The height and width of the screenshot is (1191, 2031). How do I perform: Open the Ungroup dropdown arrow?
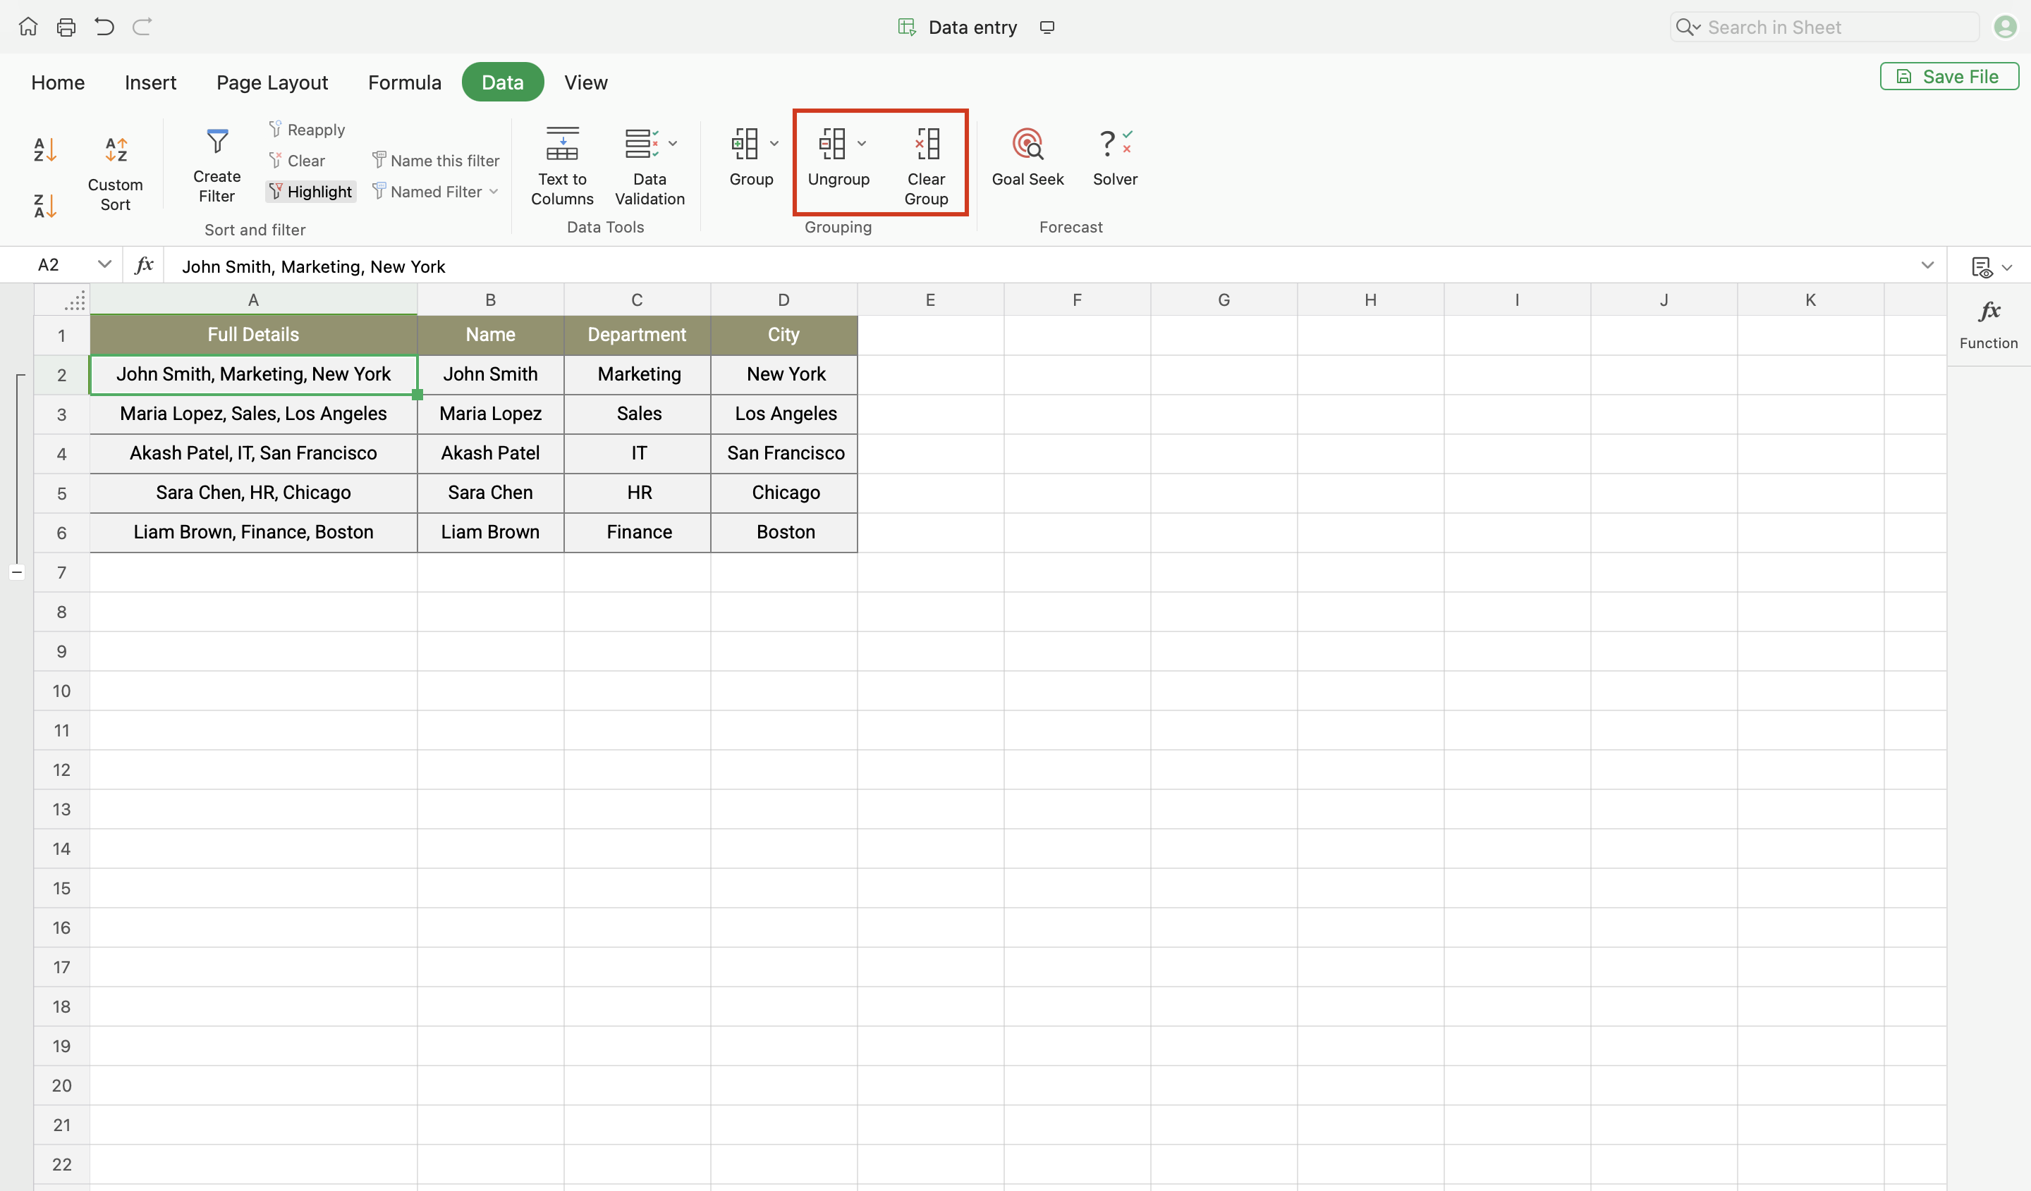pyautogui.click(x=862, y=144)
